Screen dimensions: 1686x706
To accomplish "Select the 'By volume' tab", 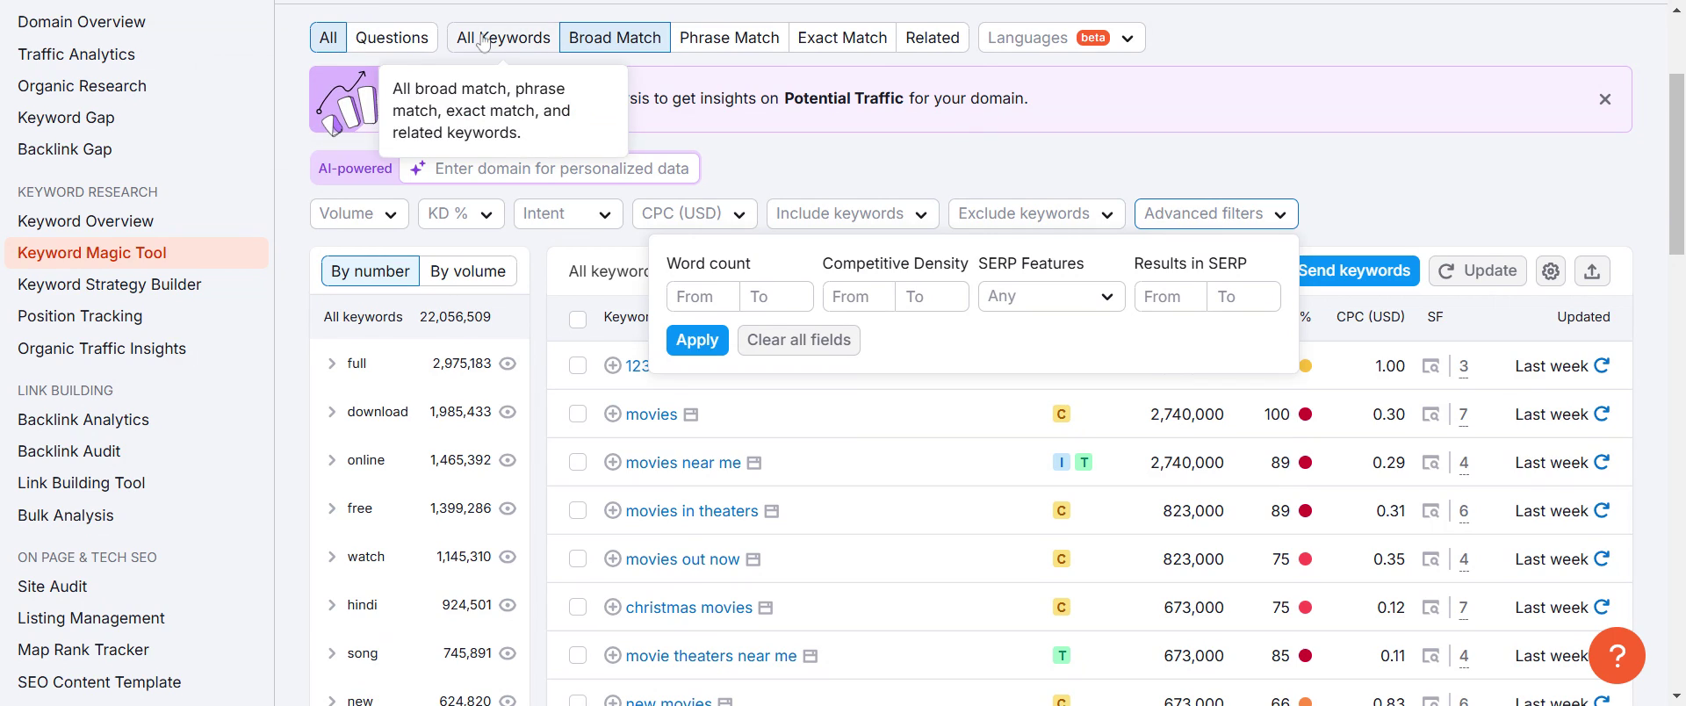I will 467,271.
